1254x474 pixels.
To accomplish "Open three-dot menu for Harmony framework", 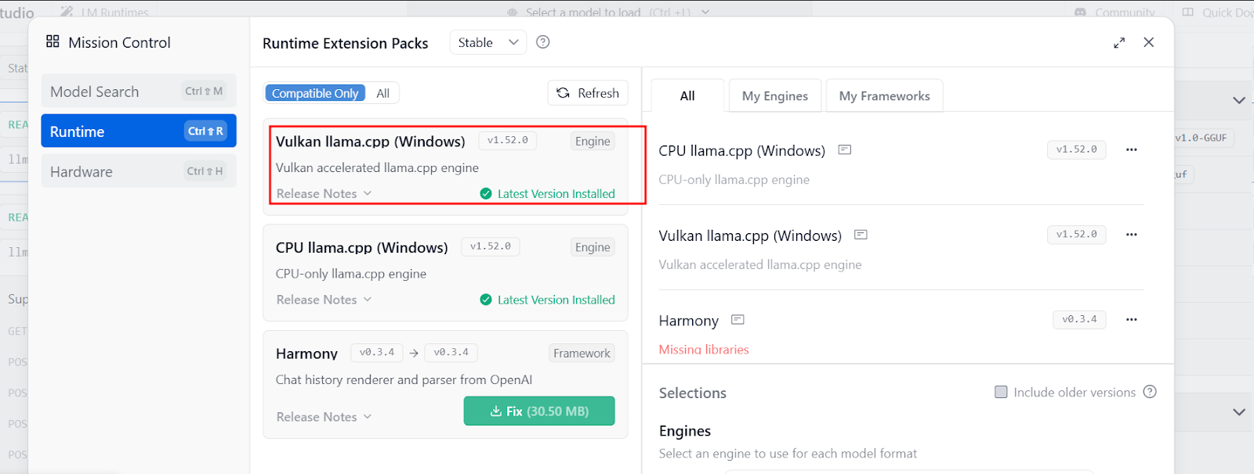I will (1131, 319).
